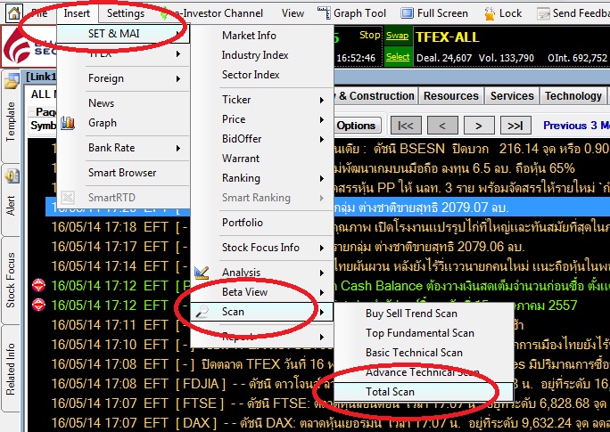
Task: Click the Analysis ruler-pencil icon
Action: pos(202,273)
